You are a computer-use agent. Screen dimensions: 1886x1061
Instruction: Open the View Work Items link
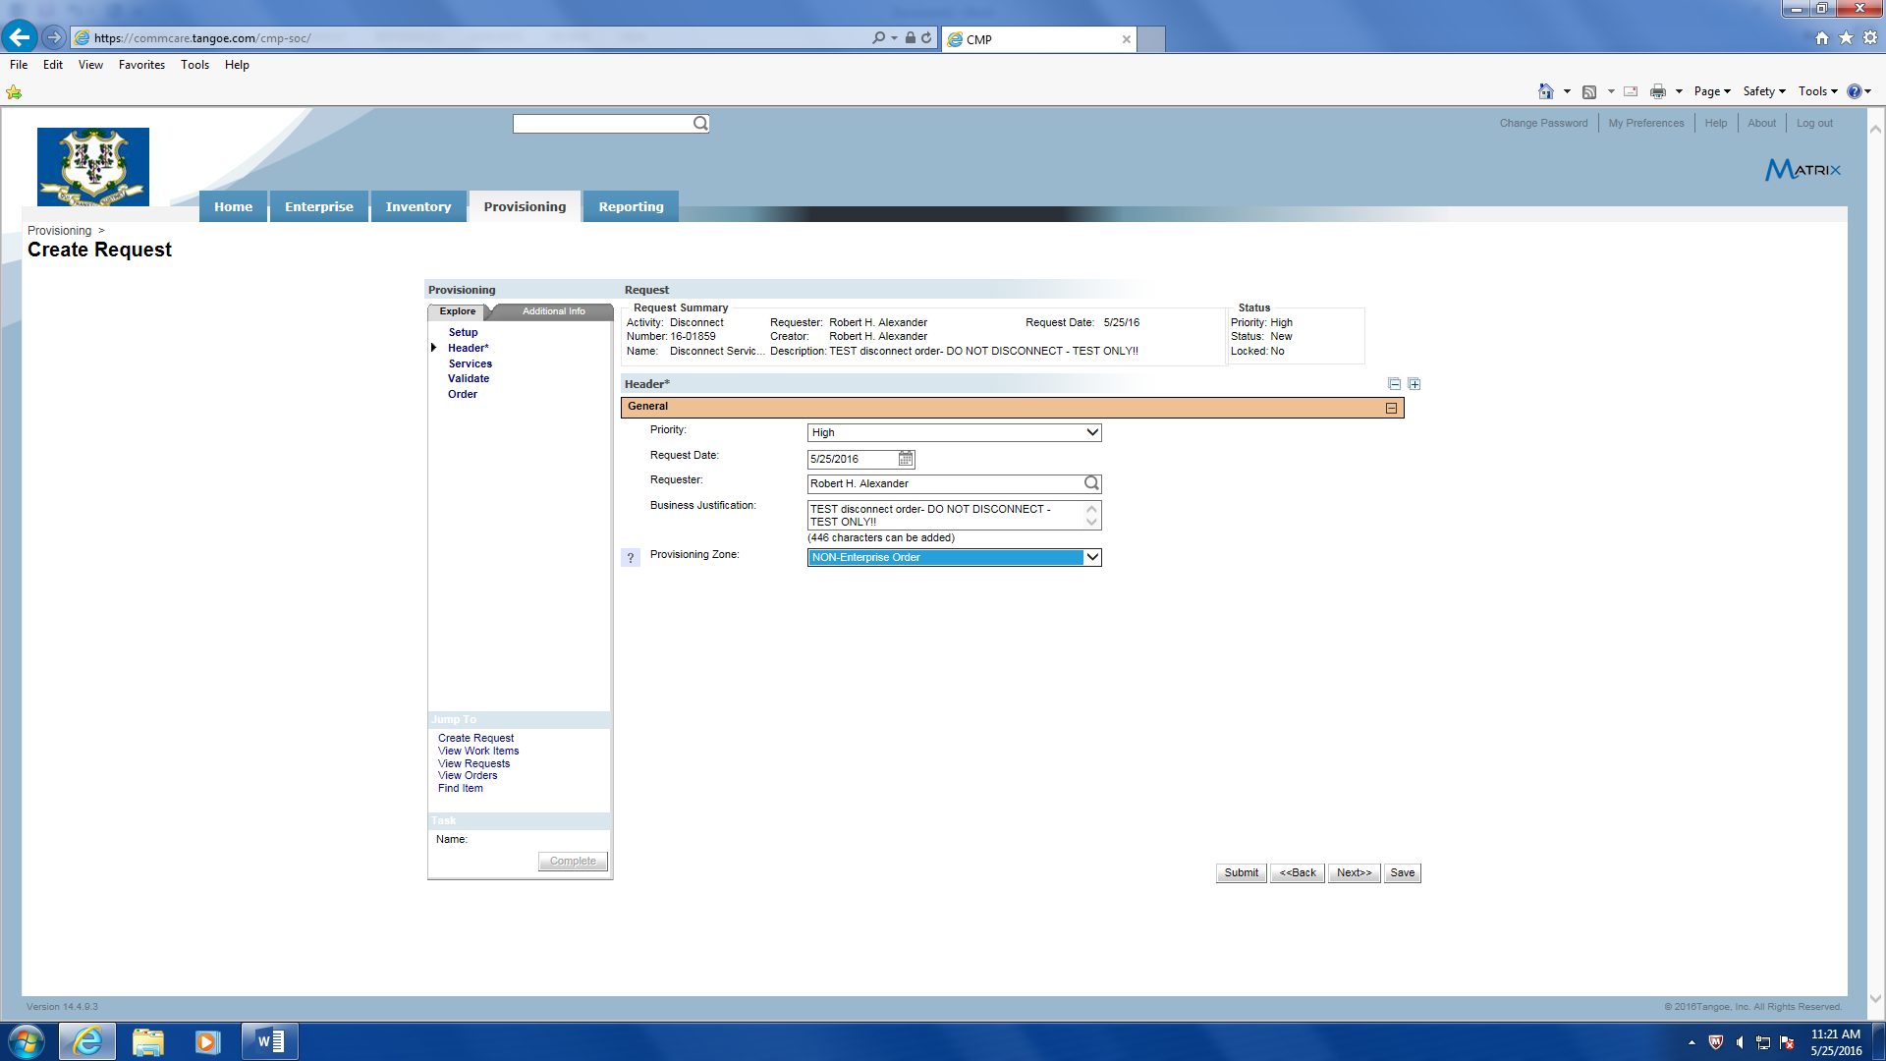[x=478, y=751]
